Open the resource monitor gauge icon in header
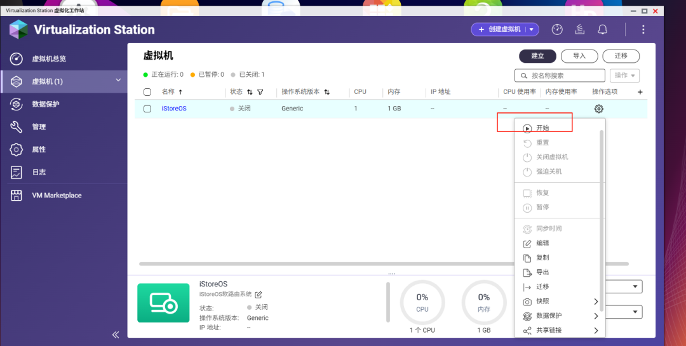 [x=557, y=29]
